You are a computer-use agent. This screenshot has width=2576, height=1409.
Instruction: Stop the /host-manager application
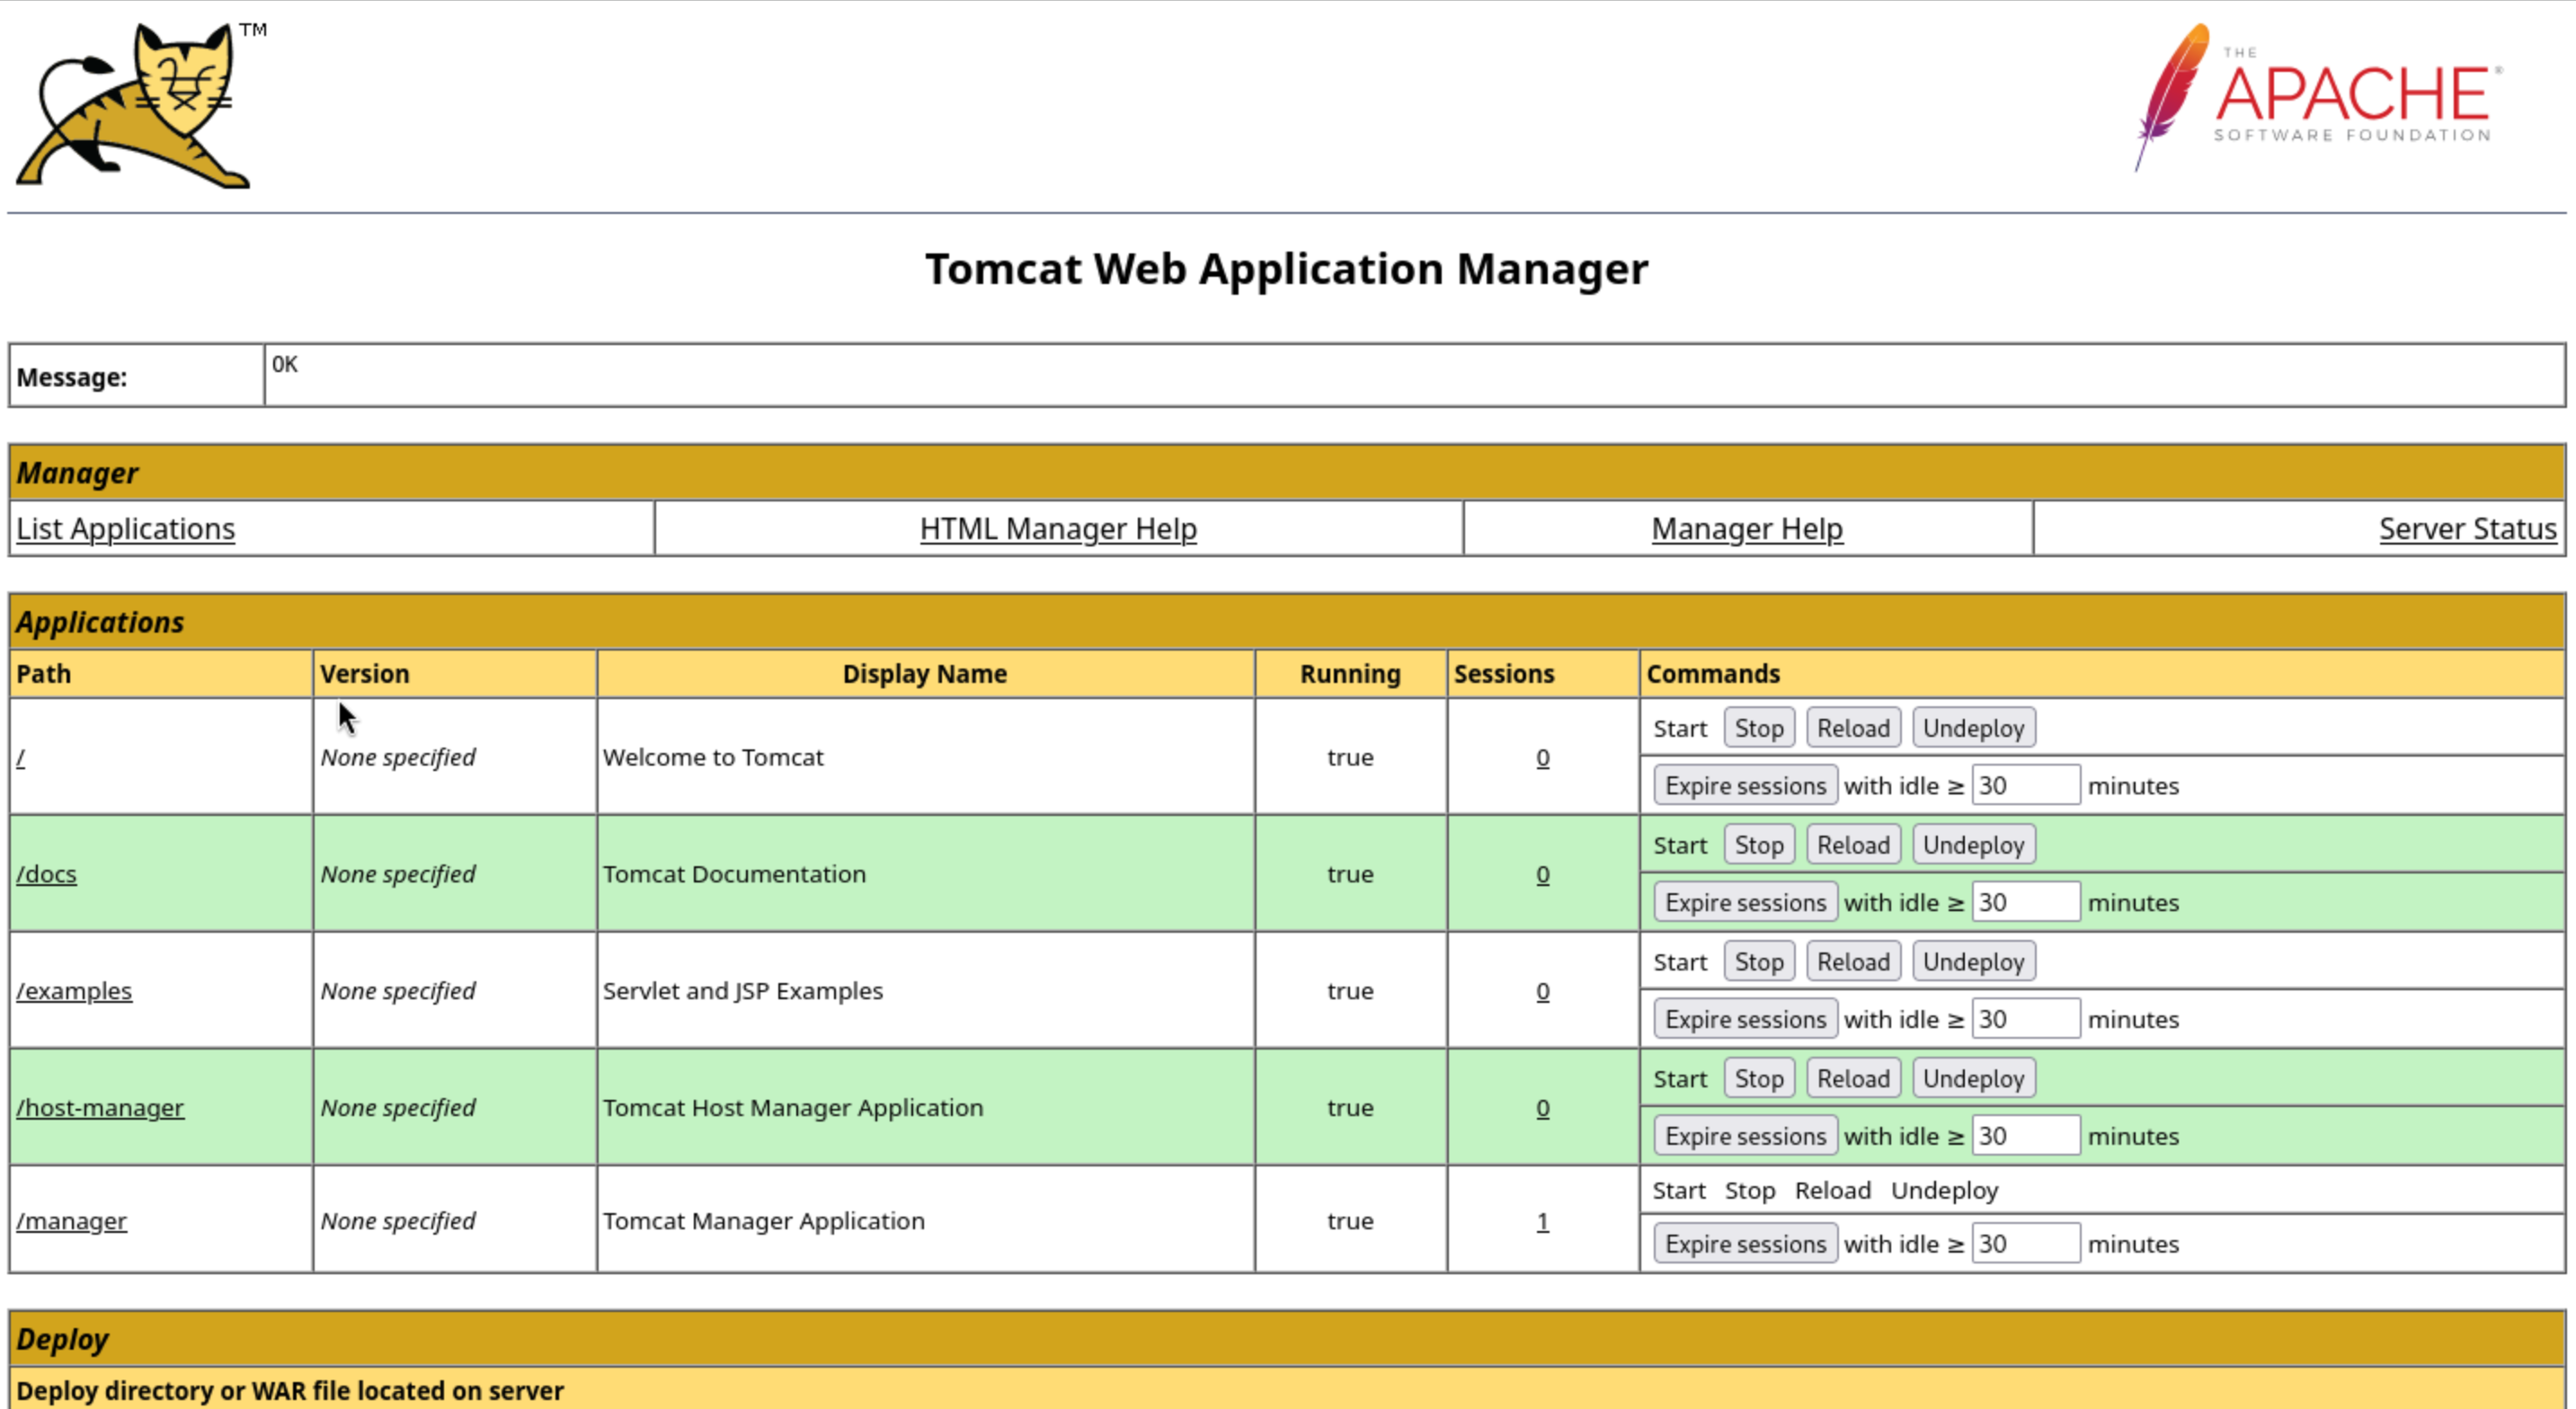(1758, 1079)
